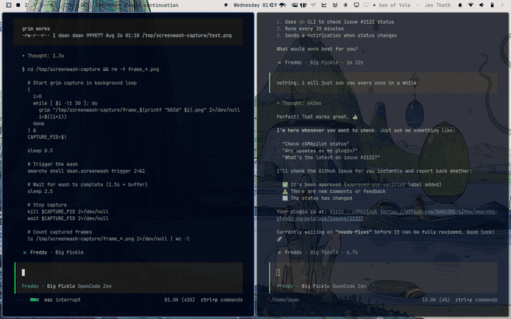Expand the tray with the chevron arrow
Image resolution: width=511 pixels, height=319 pixels.
pos(502,5)
